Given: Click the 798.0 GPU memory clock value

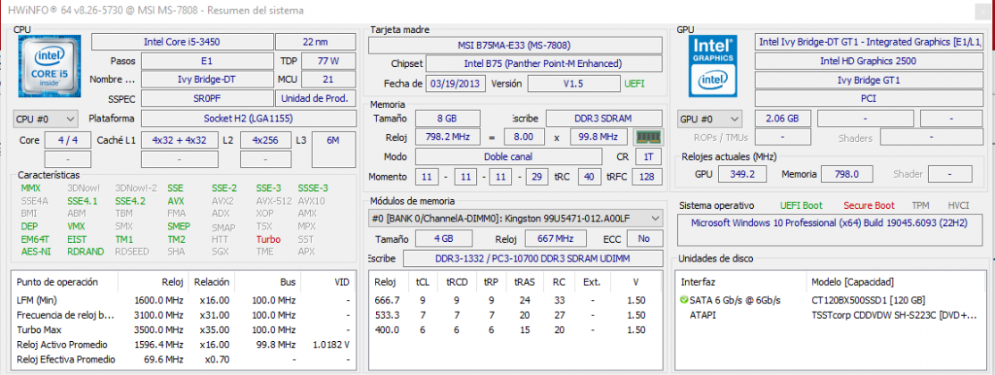Looking at the screenshot, I should pyautogui.click(x=847, y=174).
